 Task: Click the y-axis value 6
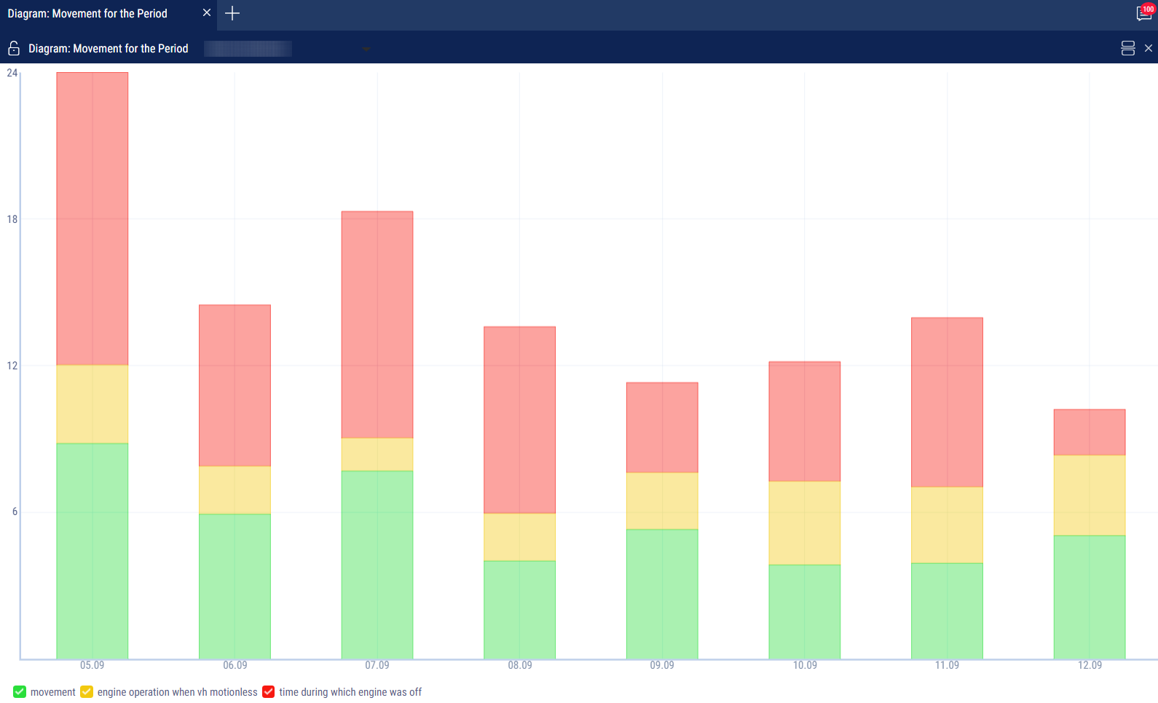(15, 511)
